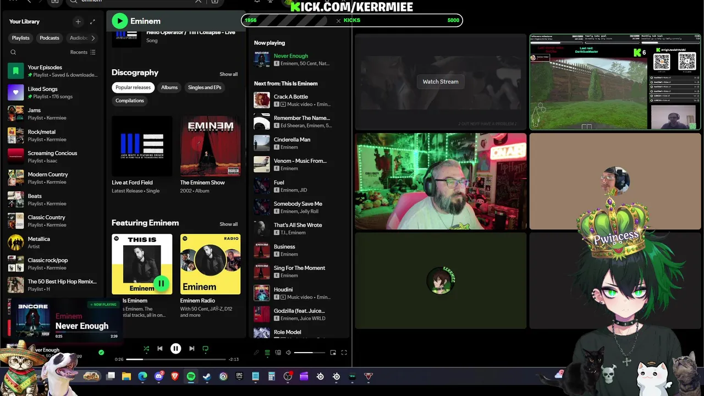Click the song progress bar
Image resolution: width=704 pixels, height=396 pixels.
click(176, 359)
